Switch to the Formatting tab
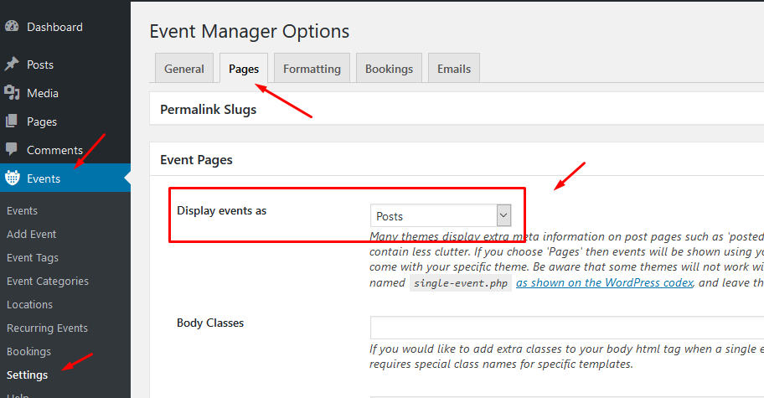 [312, 69]
